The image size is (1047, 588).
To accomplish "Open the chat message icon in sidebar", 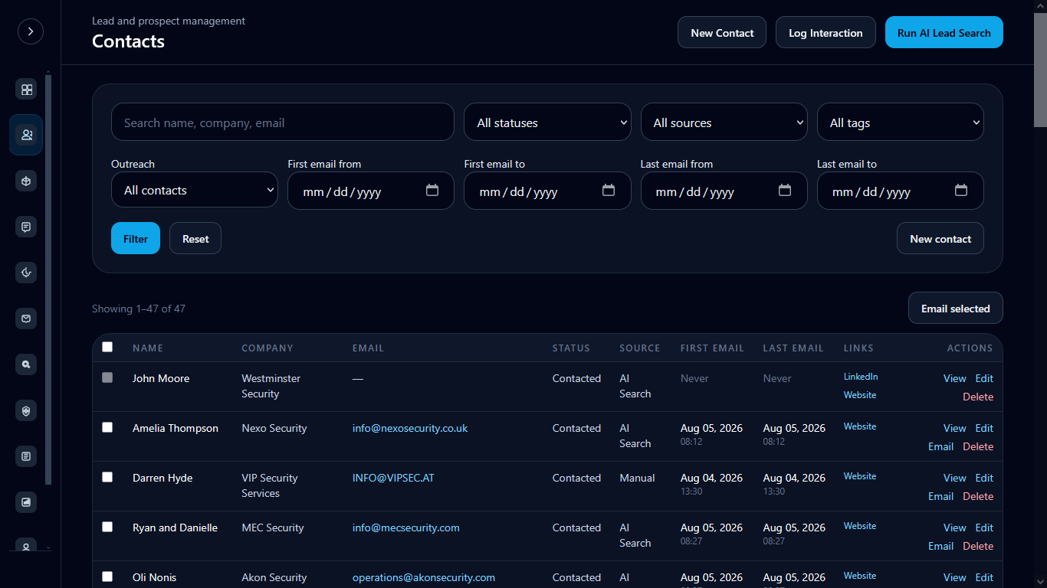I will (27, 227).
